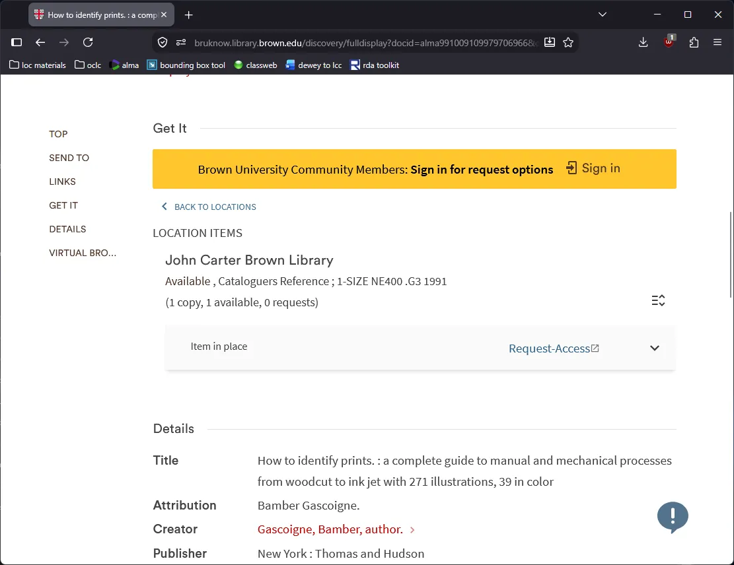Expand the Item in place row chevron
This screenshot has width=734, height=565.
(x=655, y=348)
